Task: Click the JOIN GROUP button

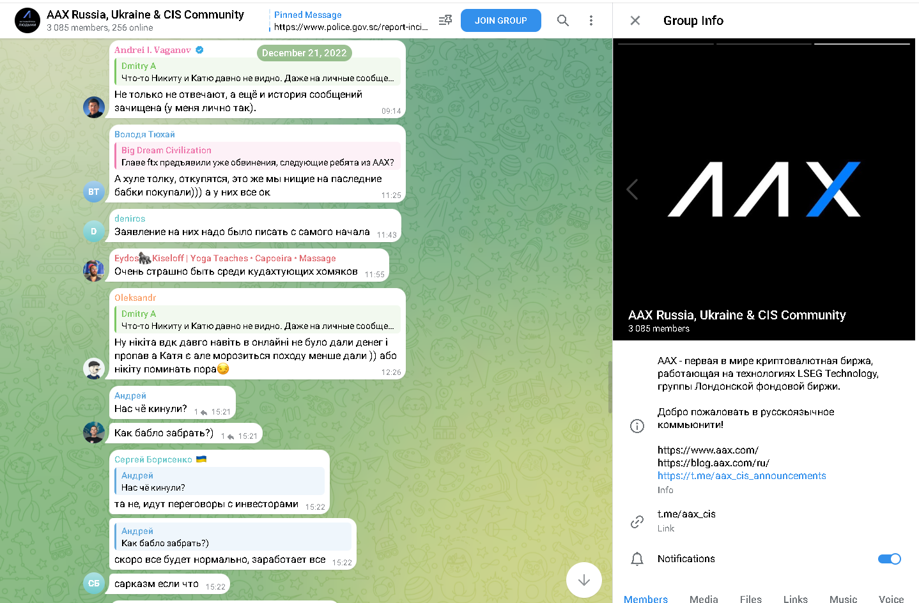Action: (x=501, y=20)
